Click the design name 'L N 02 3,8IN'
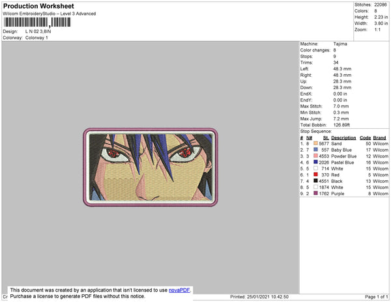Viewport: 391px width, 302px height. pos(38,32)
